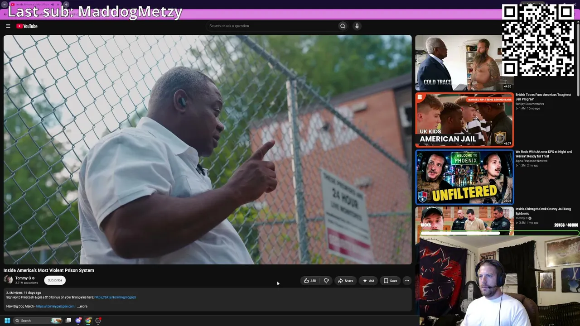
Task: Save the video to a playlist
Action: coord(390,281)
